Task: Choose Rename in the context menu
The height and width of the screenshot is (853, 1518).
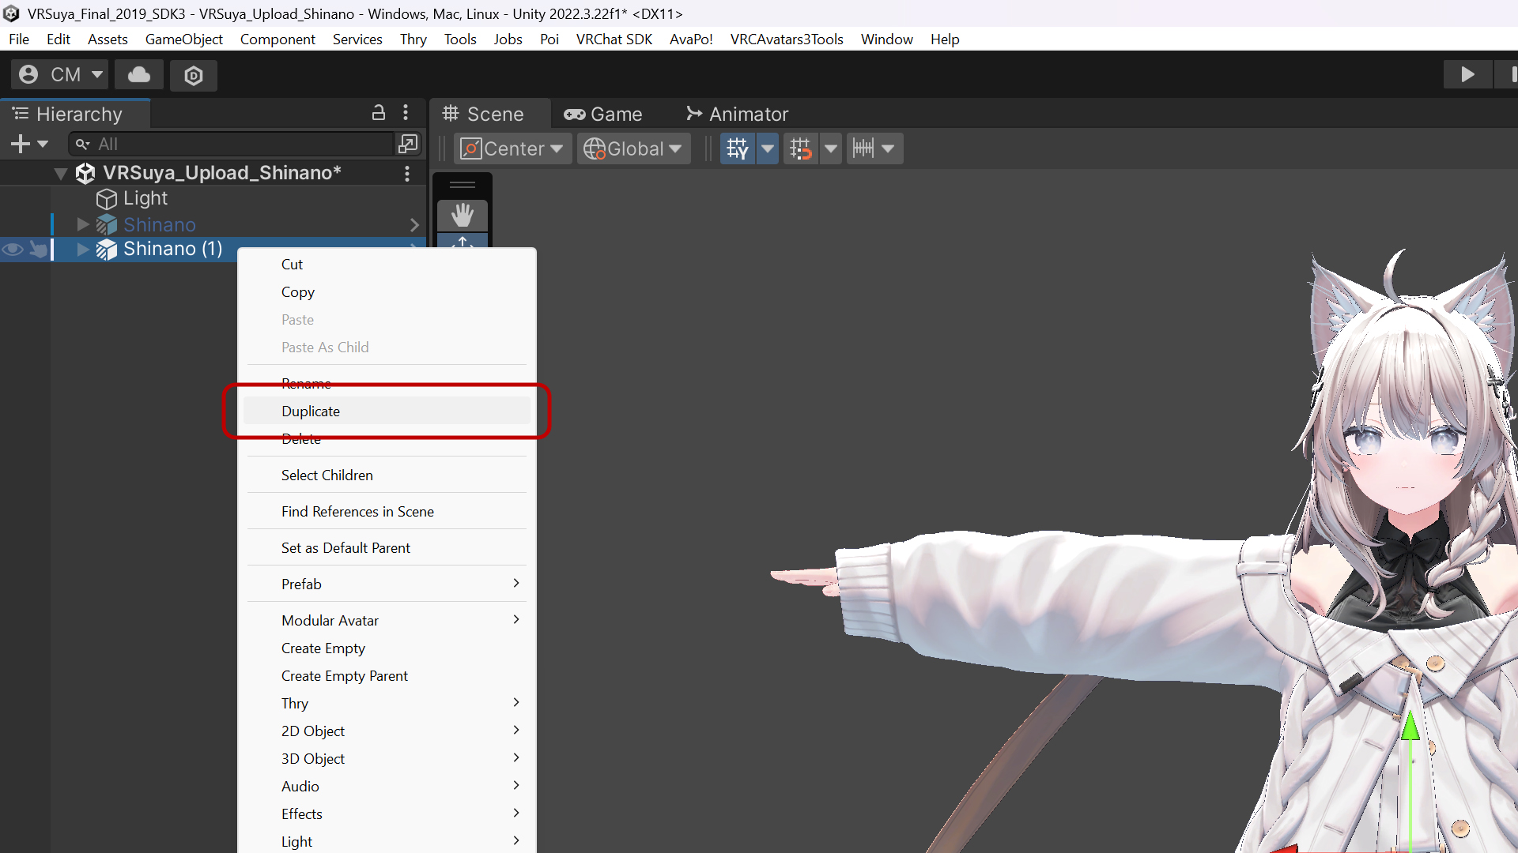Action: [387, 383]
